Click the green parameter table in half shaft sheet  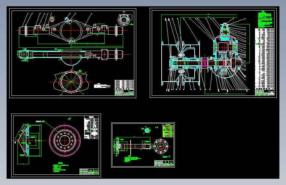[x=168, y=130]
